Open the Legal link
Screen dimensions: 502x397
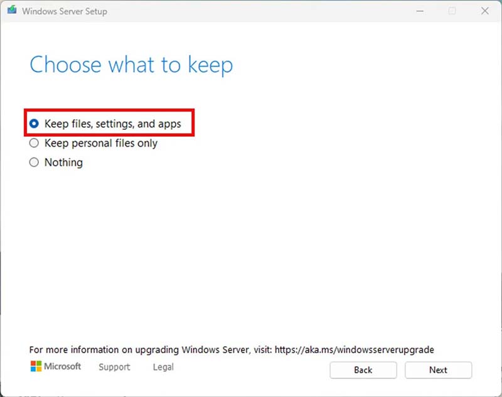(x=163, y=368)
